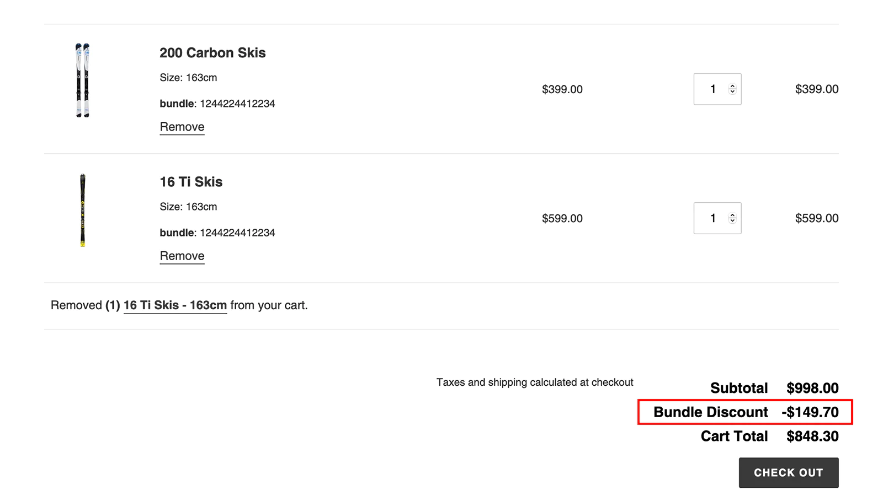Remove the 16 Ti Skis from cart

(x=182, y=256)
